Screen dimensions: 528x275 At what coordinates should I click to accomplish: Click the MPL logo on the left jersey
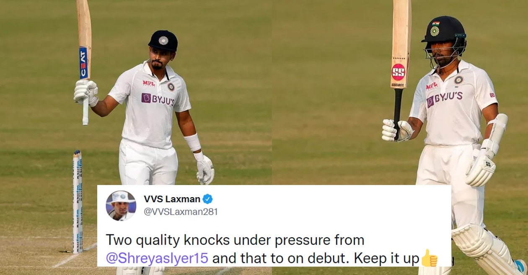(x=148, y=83)
